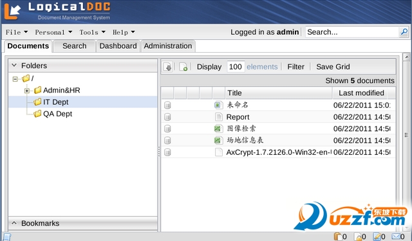Open locked documents counter in status bar
The width and height of the screenshot is (412, 241).
pos(360,237)
